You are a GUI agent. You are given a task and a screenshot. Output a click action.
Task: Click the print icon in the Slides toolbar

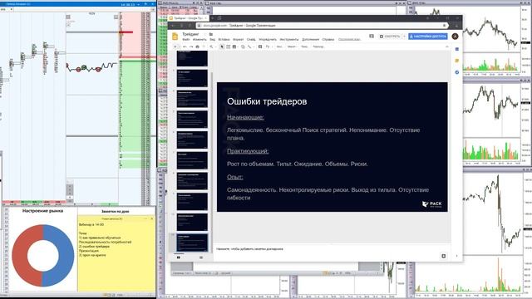[198, 47]
